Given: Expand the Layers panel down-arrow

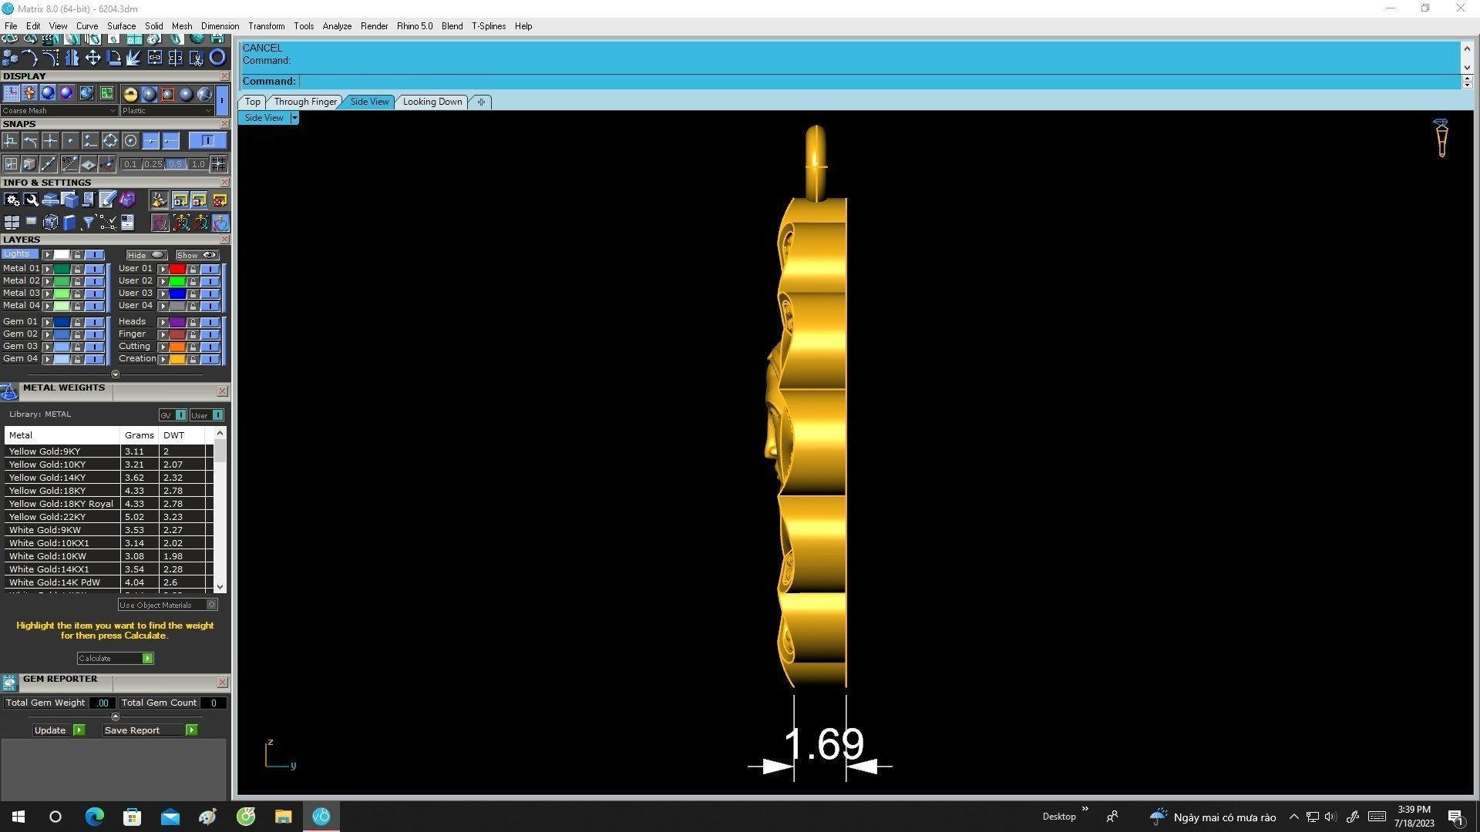Looking at the screenshot, I should pos(116,374).
